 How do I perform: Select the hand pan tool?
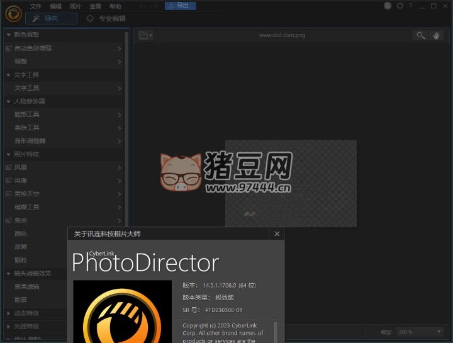[437, 36]
